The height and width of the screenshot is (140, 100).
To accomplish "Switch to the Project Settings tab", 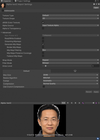I will coord(23,1).
